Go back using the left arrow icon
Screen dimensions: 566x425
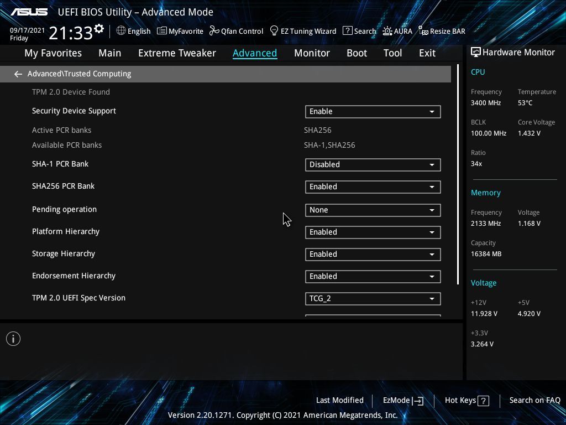coord(18,74)
